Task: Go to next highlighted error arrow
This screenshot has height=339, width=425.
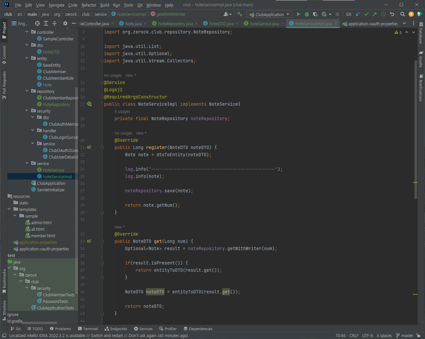Action: tap(414, 32)
